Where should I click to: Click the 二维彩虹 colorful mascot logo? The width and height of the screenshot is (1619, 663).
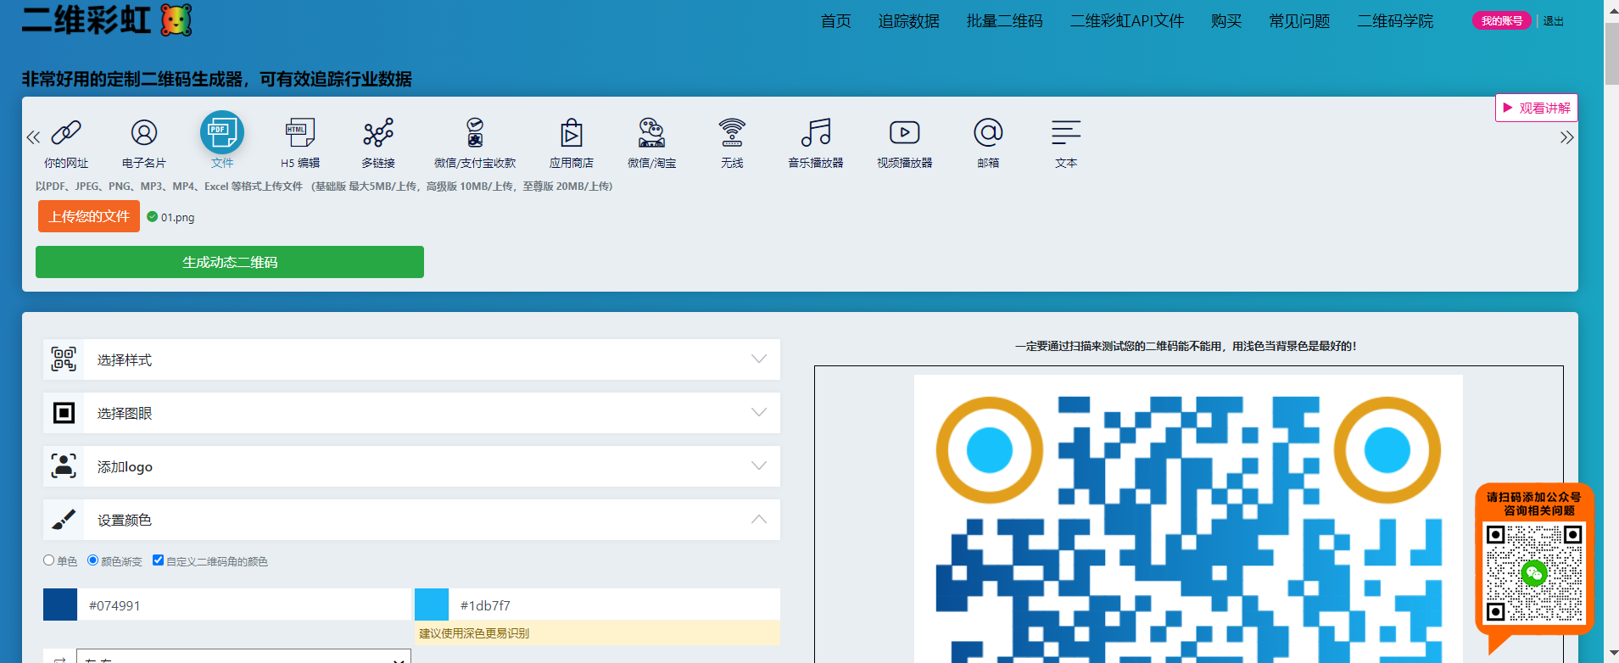point(176,20)
